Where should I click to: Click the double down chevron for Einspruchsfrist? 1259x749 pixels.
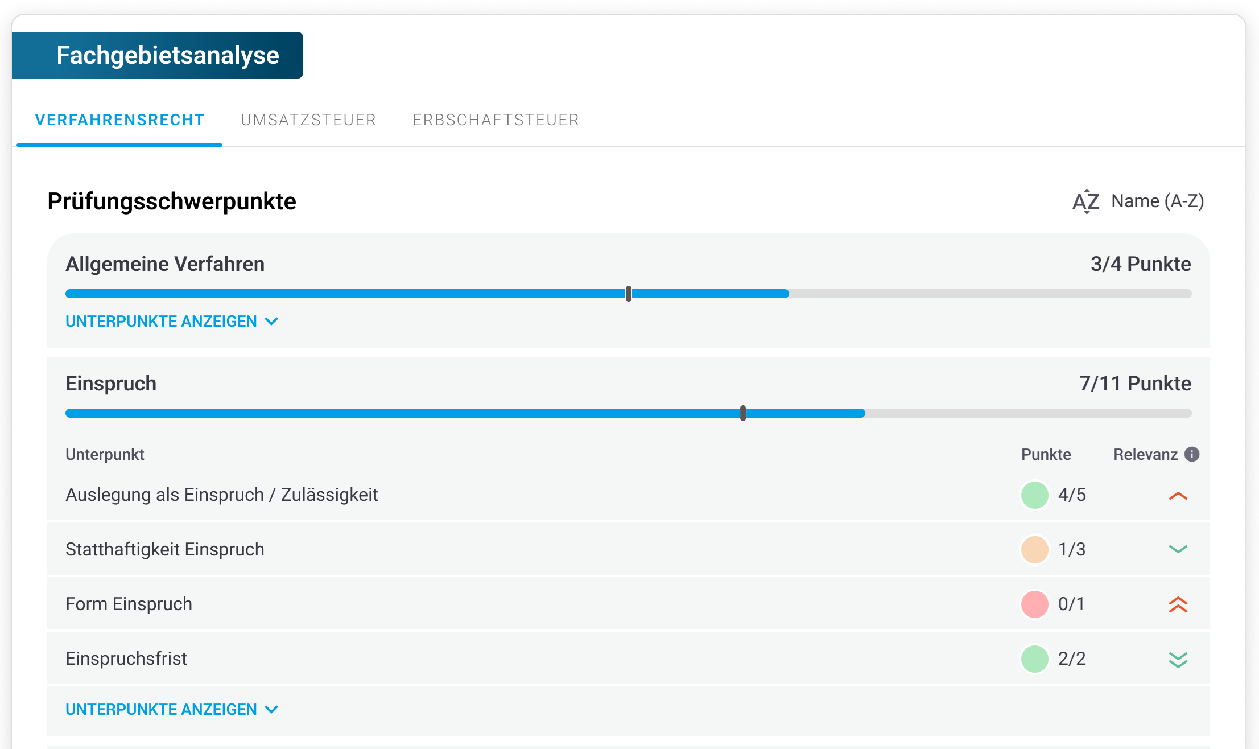click(x=1178, y=659)
